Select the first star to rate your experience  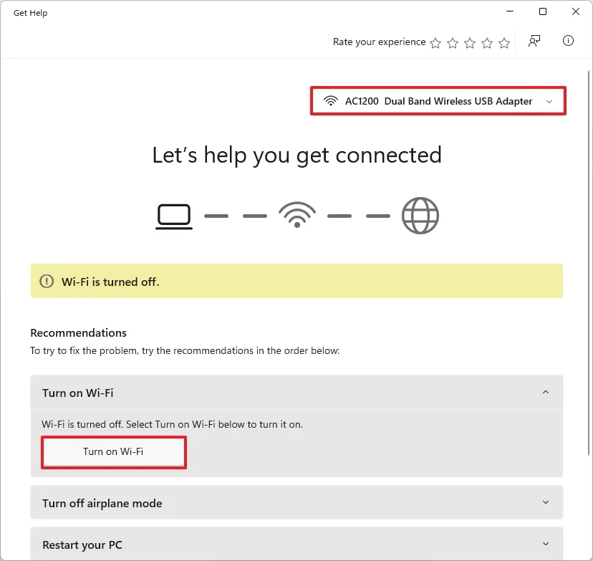[435, 43]
